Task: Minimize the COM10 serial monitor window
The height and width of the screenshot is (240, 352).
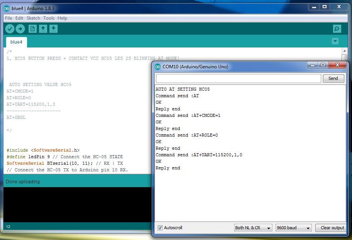Action: click(x=313, y=65)
